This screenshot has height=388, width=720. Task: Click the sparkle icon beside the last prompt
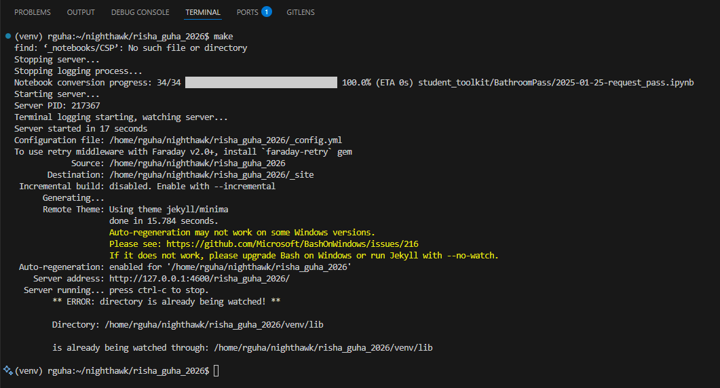[7, 370]
